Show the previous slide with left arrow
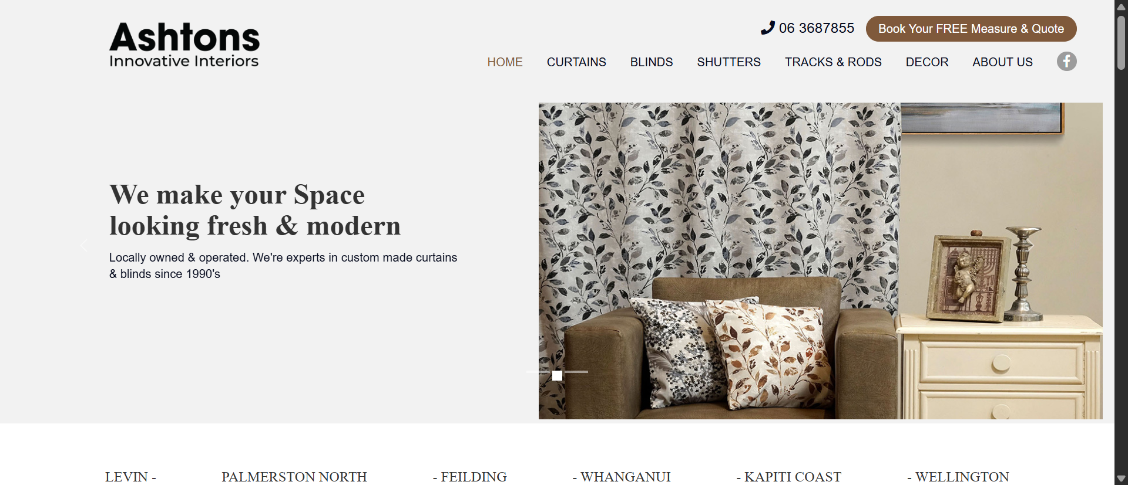Image resolution: width=1128 pixels, height=485 pixels. [x=84, y=246]
